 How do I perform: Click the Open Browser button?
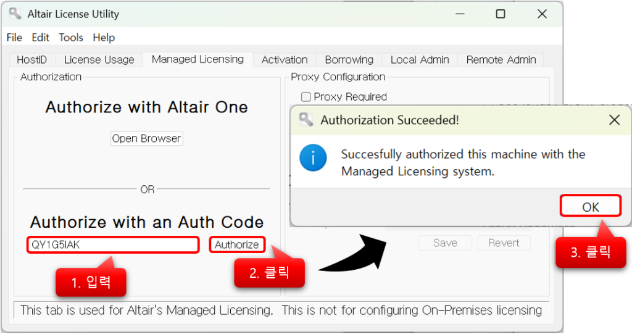(x=147, y=138)
